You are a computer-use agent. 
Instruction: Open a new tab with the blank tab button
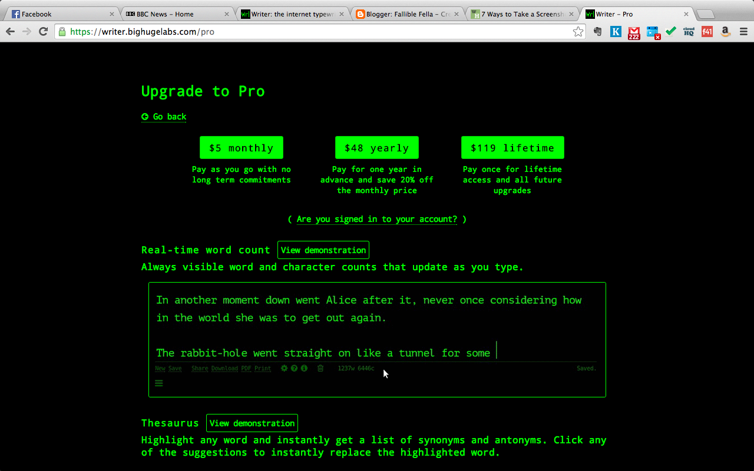point(705,14)
